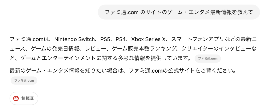This screenshot has width=265, height=108.
Task: Open the ファミ通.com citation chip above 情報源
Action: click(24, 81)
